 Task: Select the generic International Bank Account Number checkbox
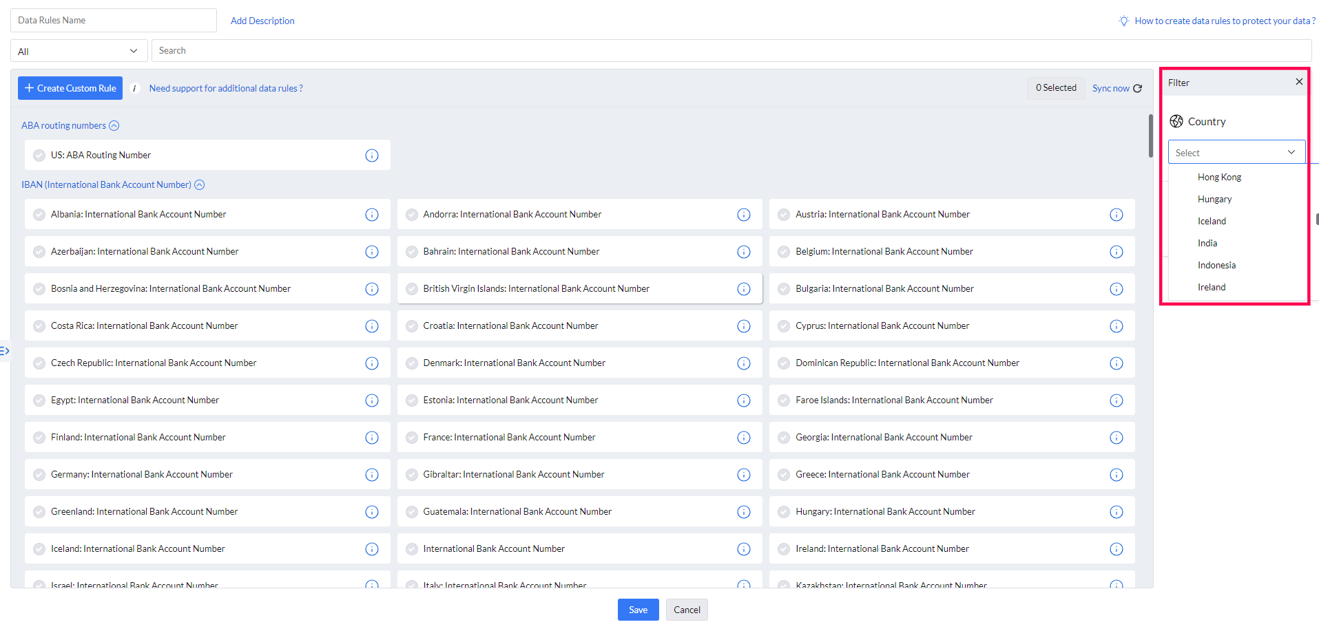pyautogui.click(x=412, y=549)
